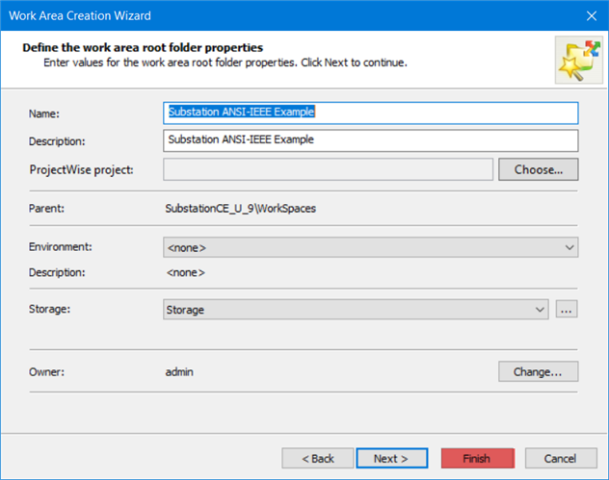This screenshot has width=609, height=480.
Task: Proceed with the Next > button
Action: [x=392, y=458]
